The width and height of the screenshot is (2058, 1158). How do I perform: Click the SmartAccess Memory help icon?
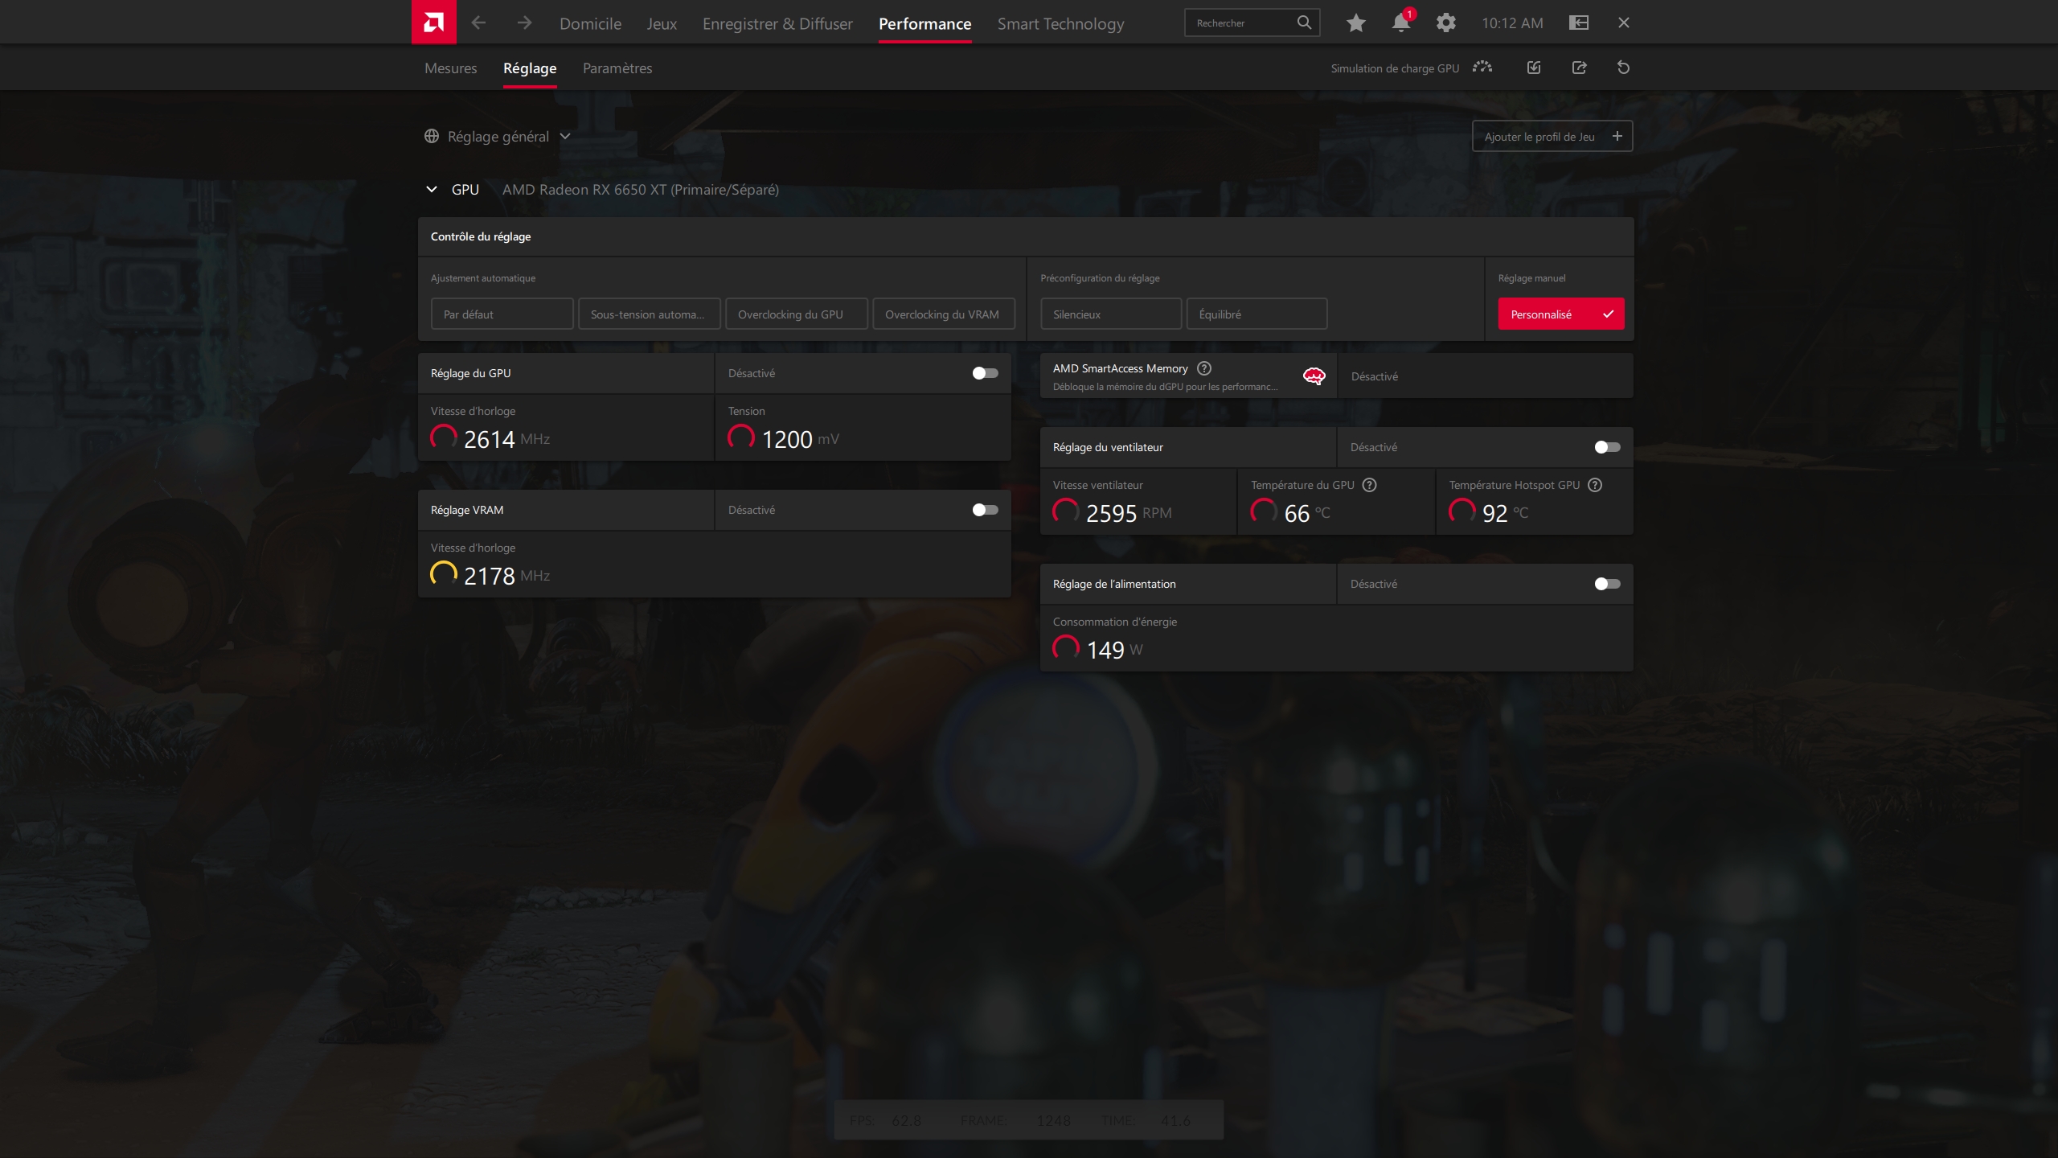[1204, 368]
